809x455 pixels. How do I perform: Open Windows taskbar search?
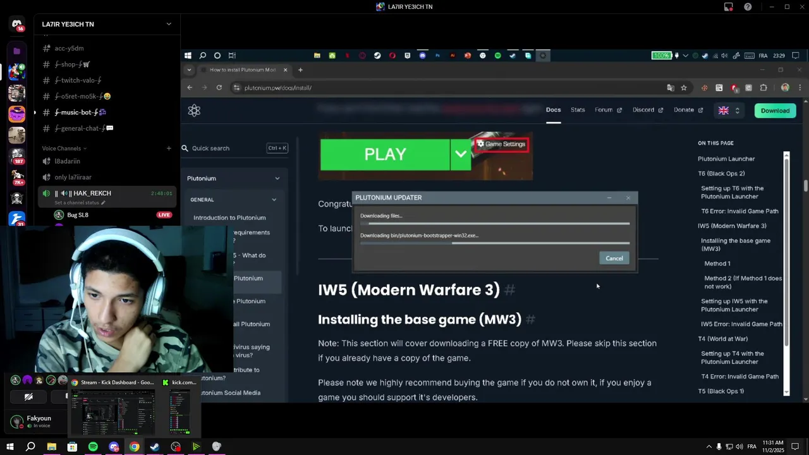tap(30, 447)
